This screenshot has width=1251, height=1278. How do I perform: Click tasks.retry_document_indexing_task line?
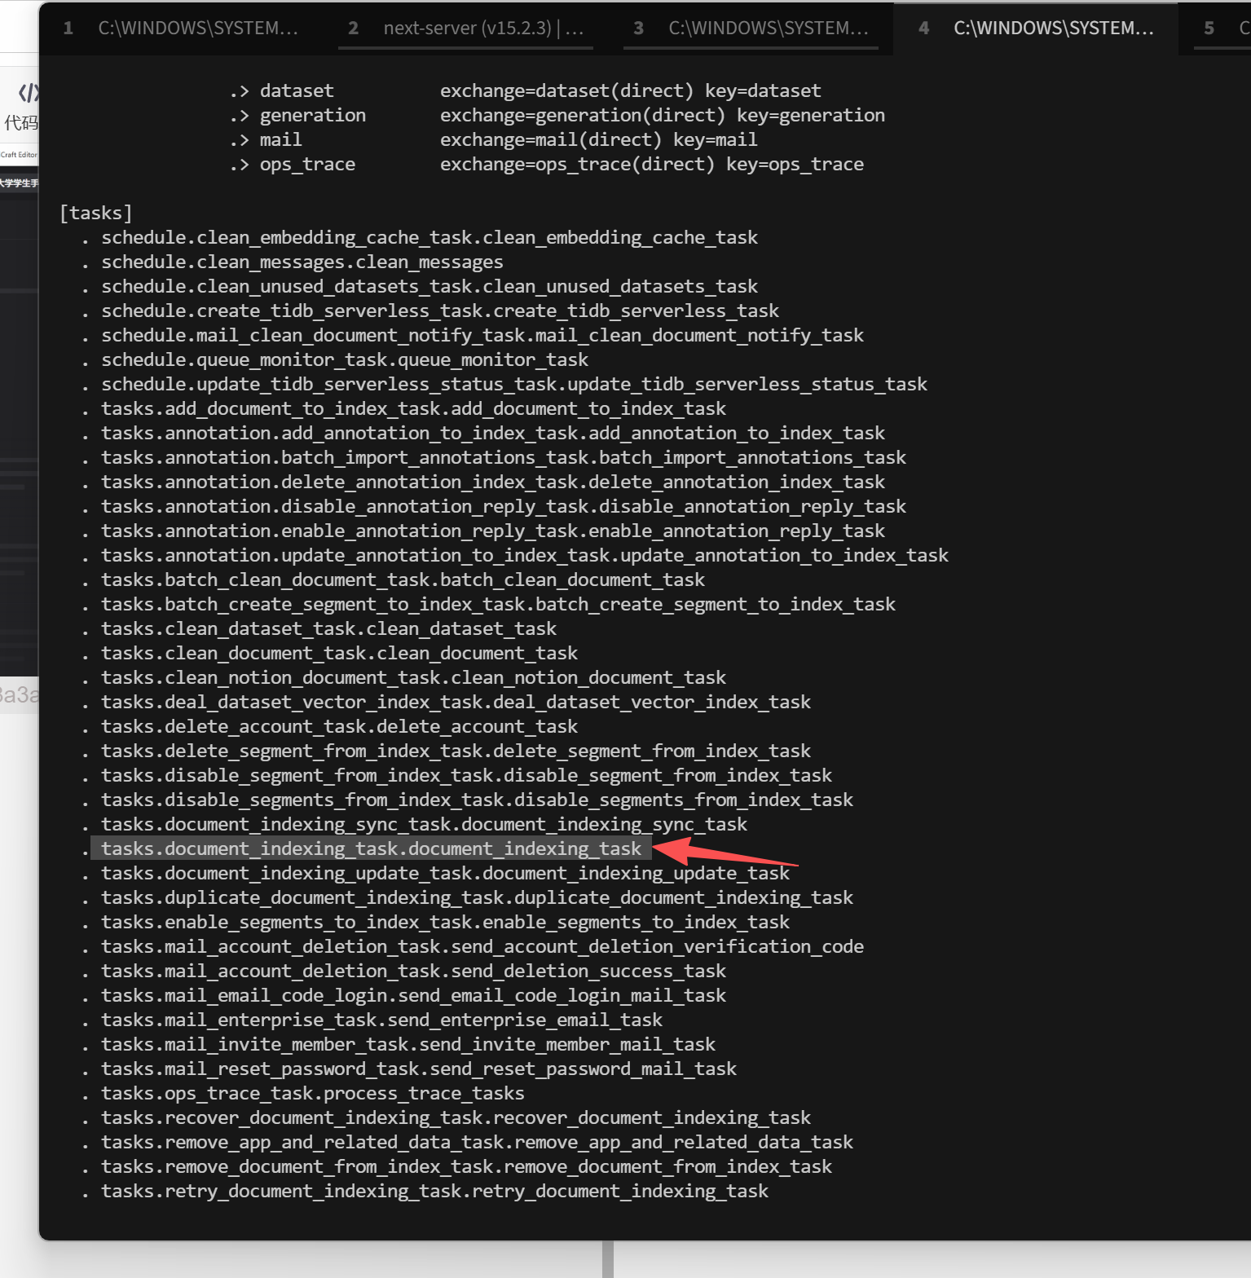tap(434, 1191)
